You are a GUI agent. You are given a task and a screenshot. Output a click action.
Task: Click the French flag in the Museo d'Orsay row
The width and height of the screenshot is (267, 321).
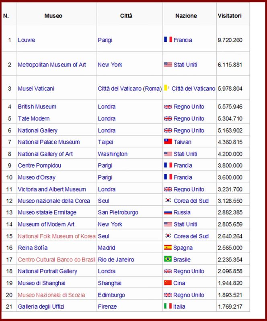(x=168, y=177)
